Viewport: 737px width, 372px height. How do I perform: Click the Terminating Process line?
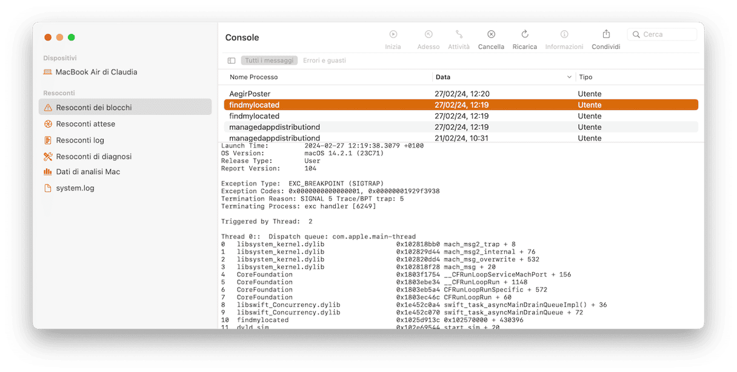click(298, 206)
